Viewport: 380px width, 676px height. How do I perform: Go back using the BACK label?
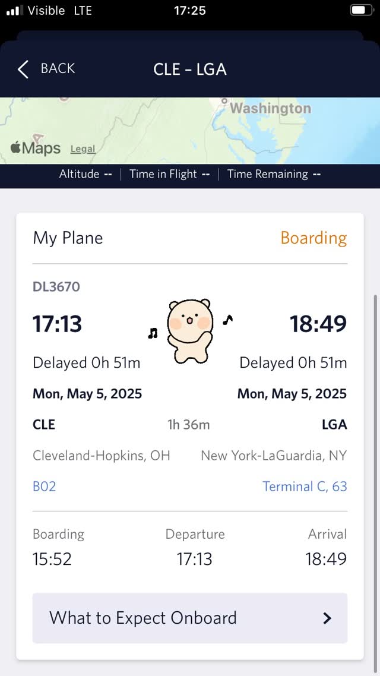58,68
